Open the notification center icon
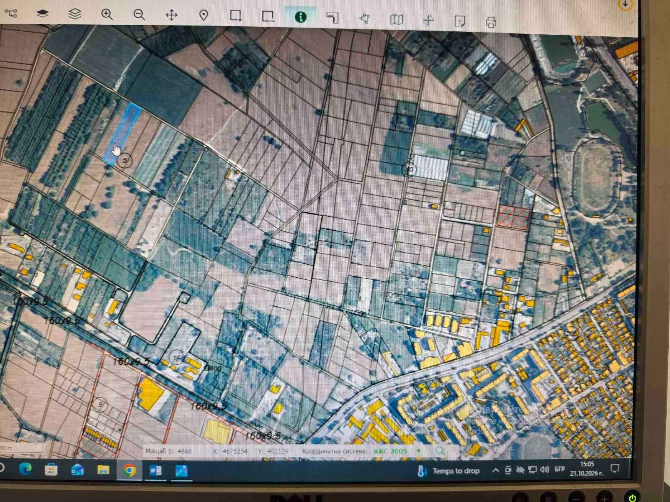Viewport: 670px width, 502px height. pyautogui.click(x=614, y=468)
